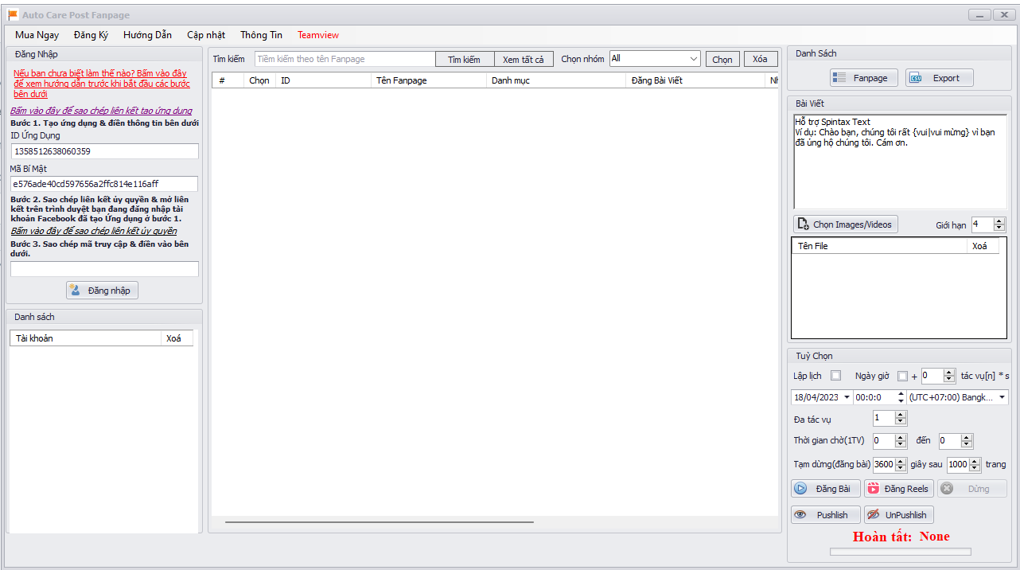This screenshot has width=1020, height=570.
Task: Toggle the Ngày giờ checkbox
Action: [902, 376]
